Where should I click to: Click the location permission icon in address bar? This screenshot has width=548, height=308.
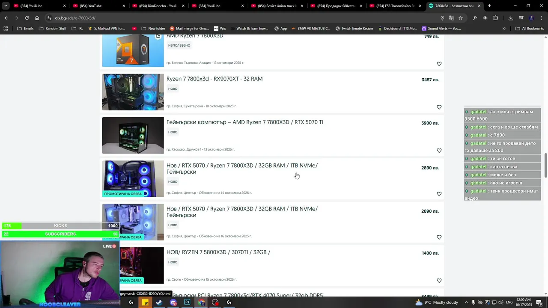point(442,18)
